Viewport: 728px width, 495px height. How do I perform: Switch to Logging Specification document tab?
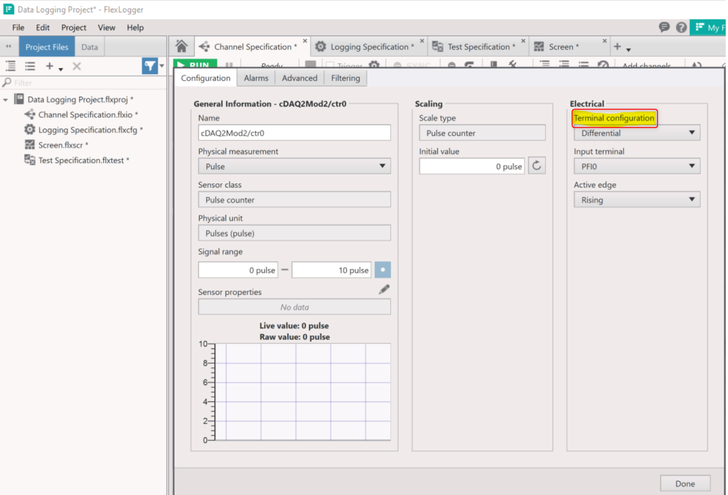(x=370, y=47)
